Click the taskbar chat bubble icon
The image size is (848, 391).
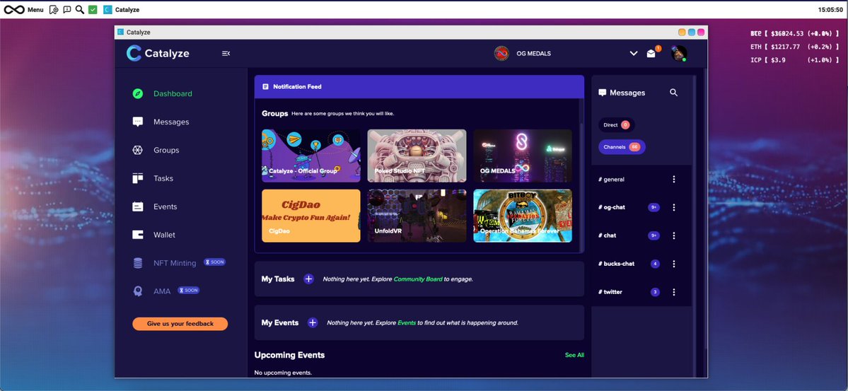point(67,10)
